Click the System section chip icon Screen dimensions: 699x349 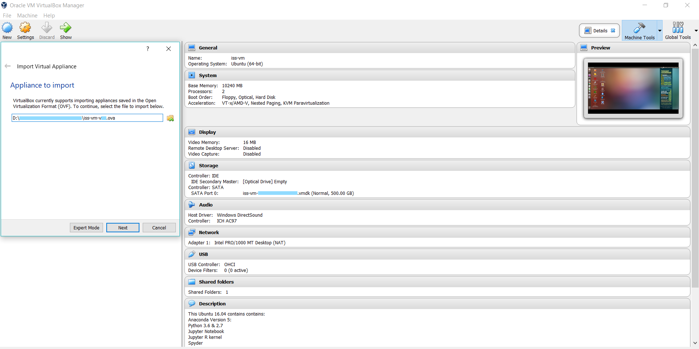pyautogui.click(x=192, y=75)
